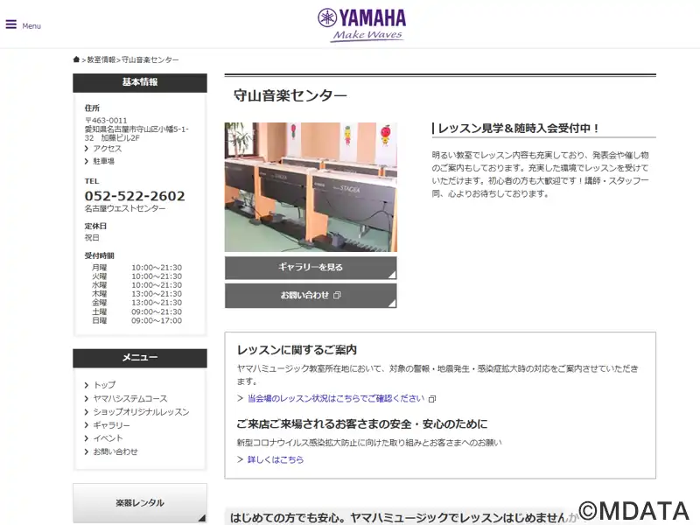Screen dimensions: 700x525
Task: Select ギャラリー in the sidebar menu
Action: [112, 425]
